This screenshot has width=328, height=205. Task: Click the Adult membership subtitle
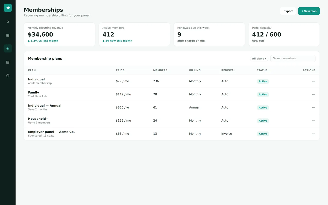click(x=40, y=83)
